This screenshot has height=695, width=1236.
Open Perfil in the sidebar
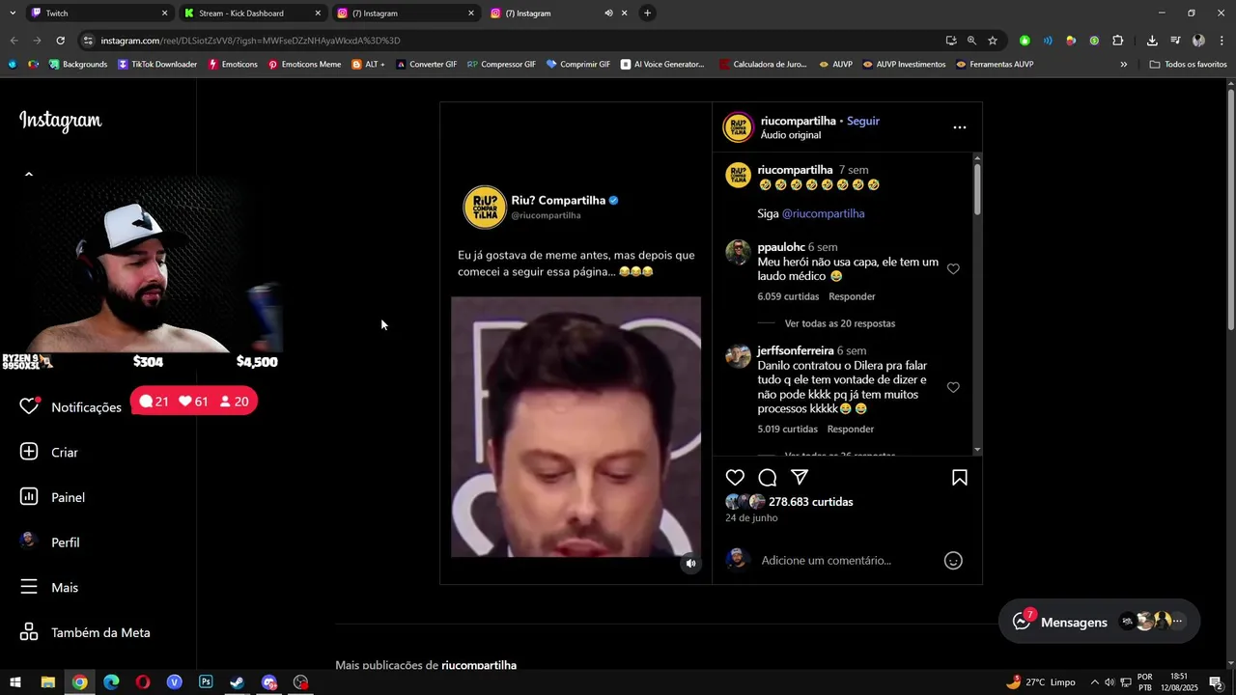click(49, 542)
